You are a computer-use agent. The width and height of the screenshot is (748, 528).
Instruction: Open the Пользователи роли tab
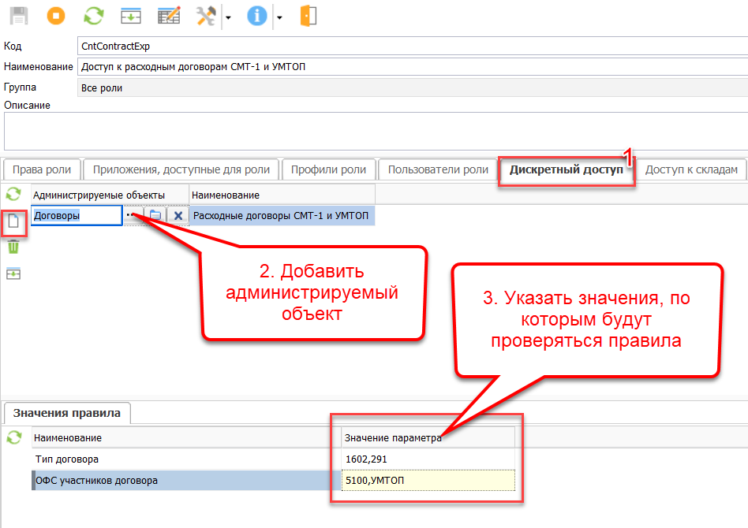[438, 169]
